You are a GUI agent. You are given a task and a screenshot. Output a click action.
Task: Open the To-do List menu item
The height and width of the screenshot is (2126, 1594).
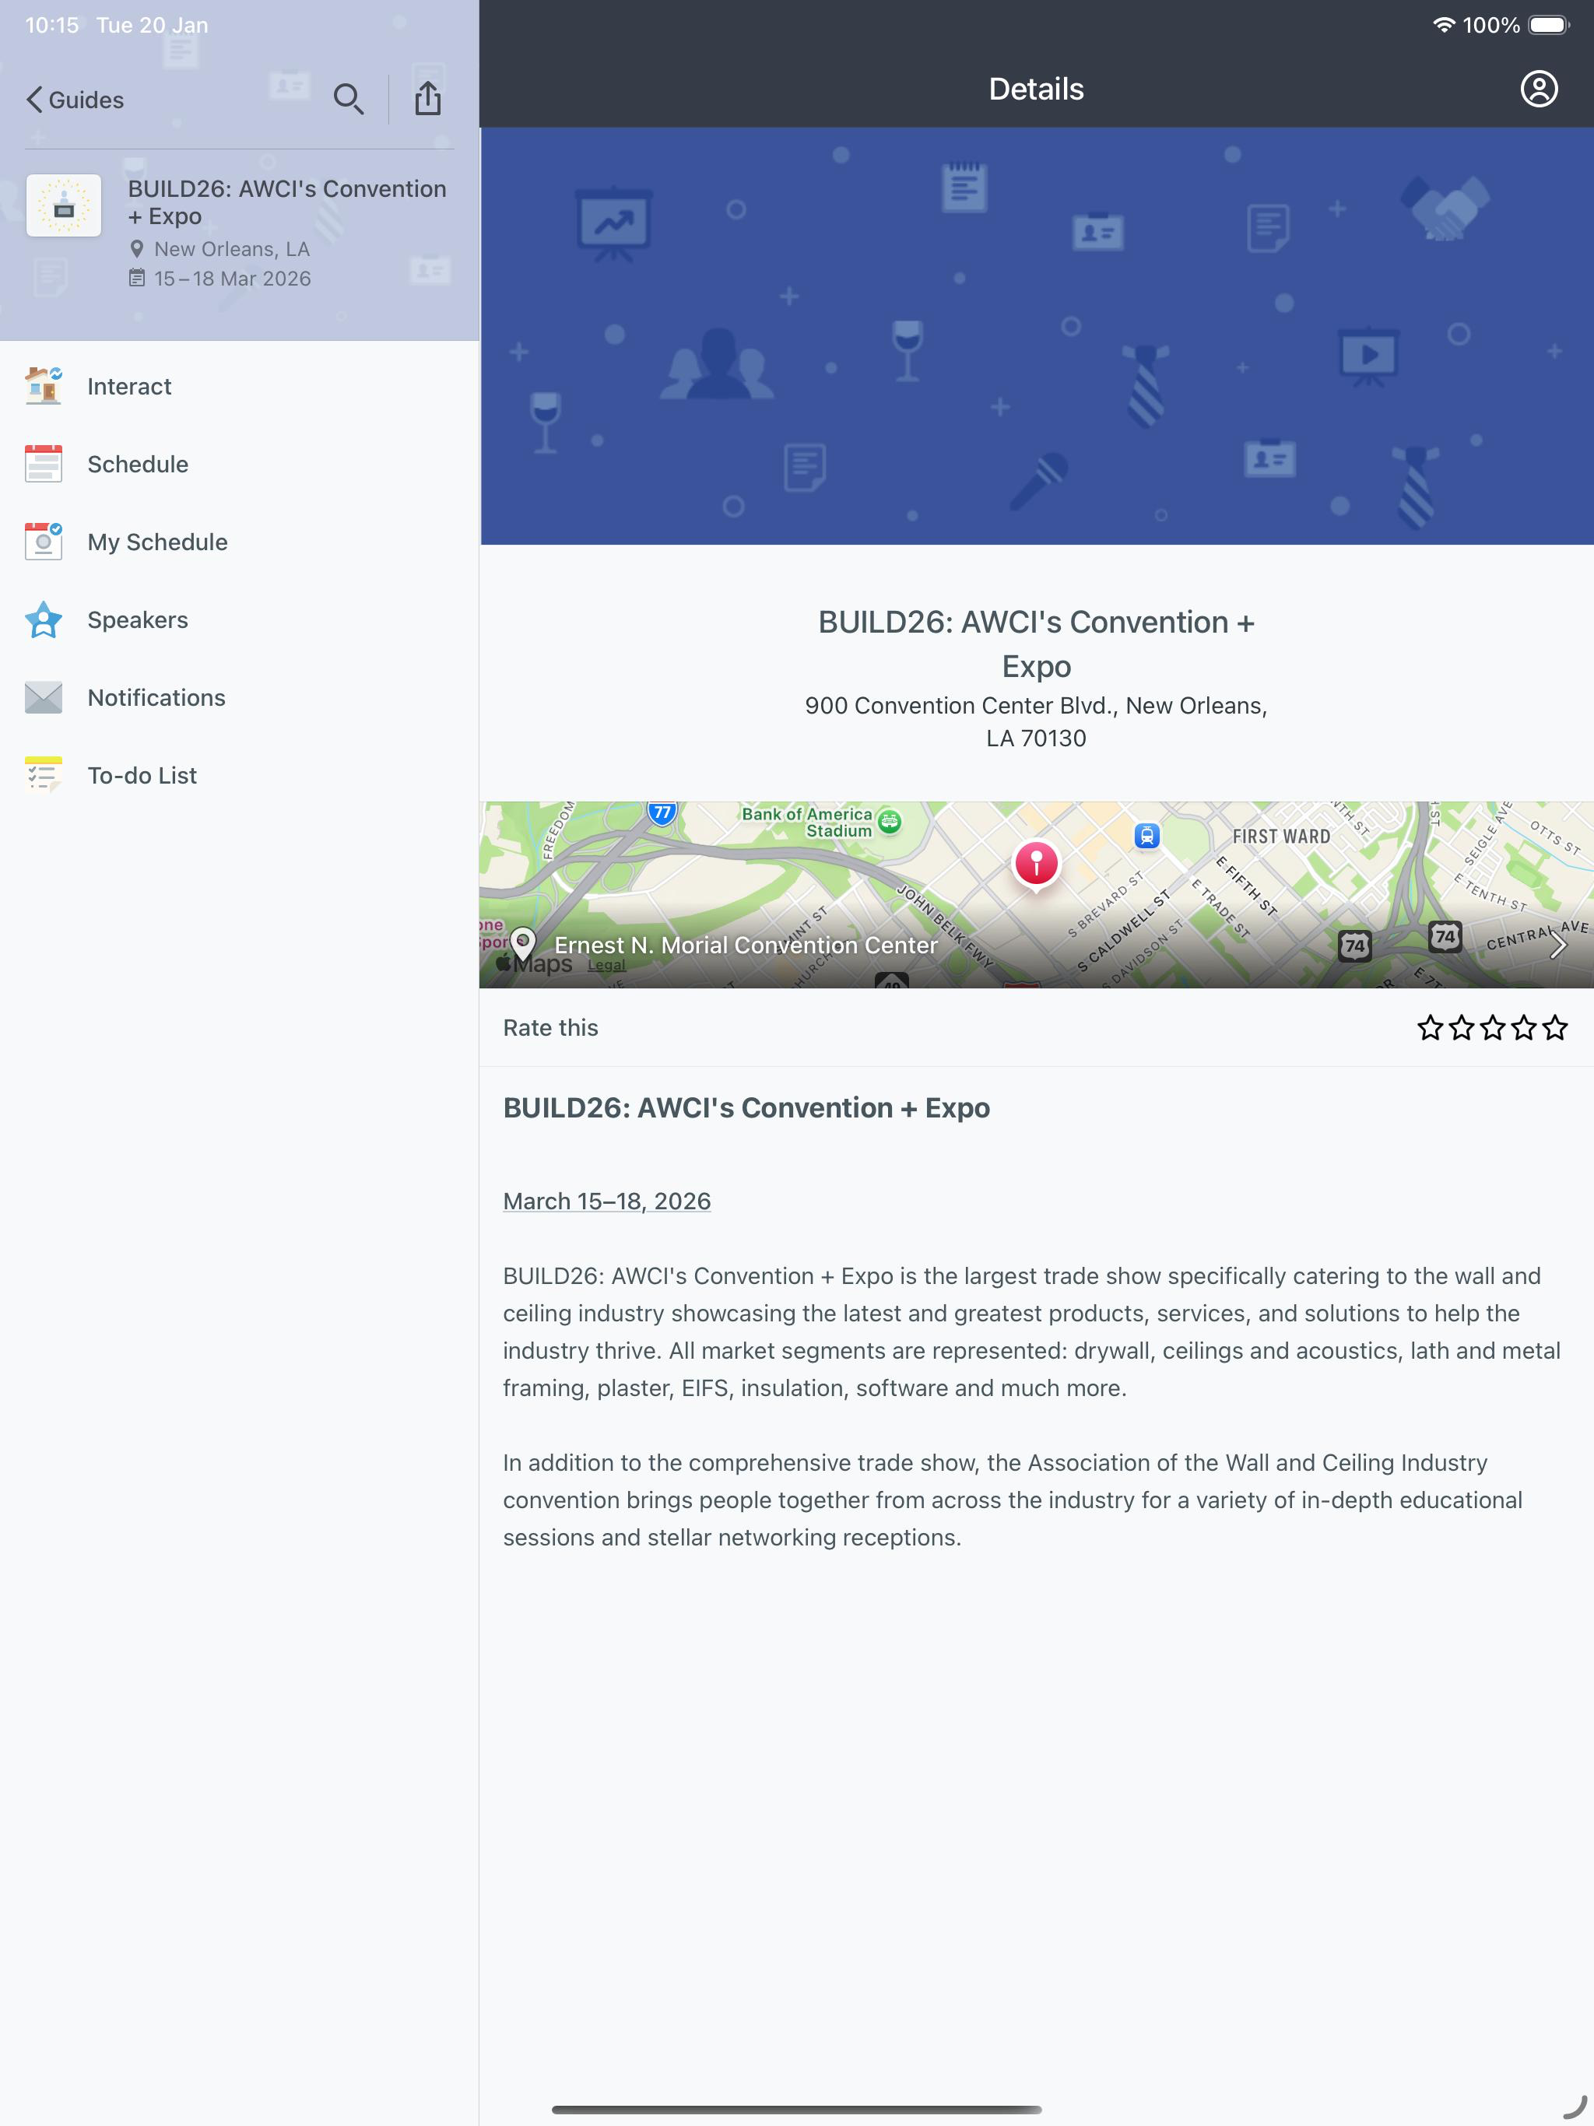tap(240, 776)
